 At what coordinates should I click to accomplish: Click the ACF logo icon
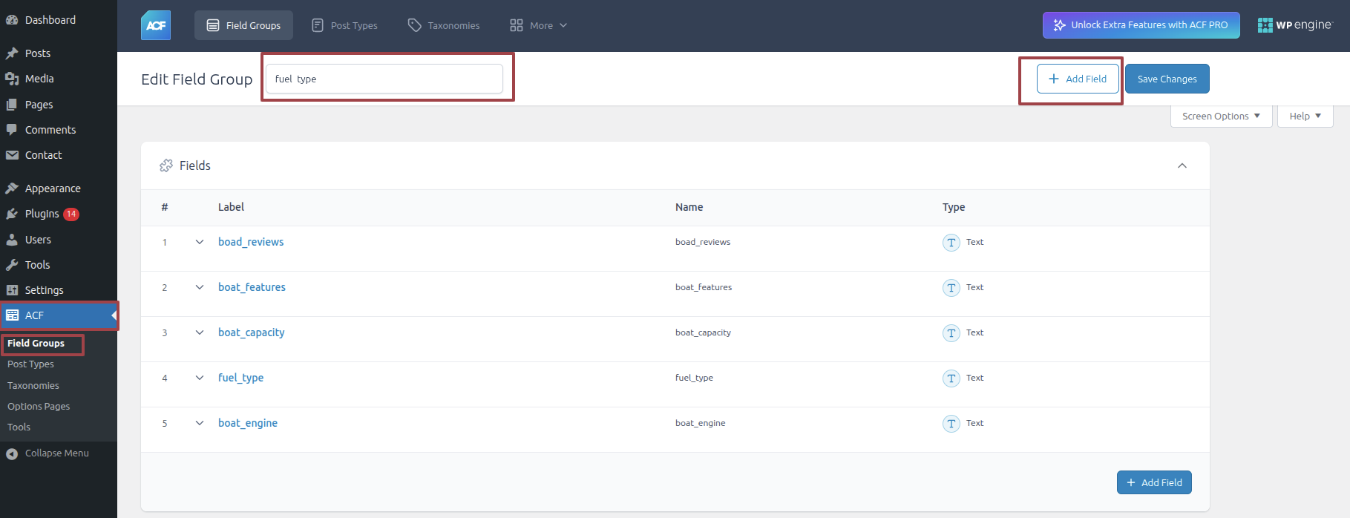click(x=156, y=25)
